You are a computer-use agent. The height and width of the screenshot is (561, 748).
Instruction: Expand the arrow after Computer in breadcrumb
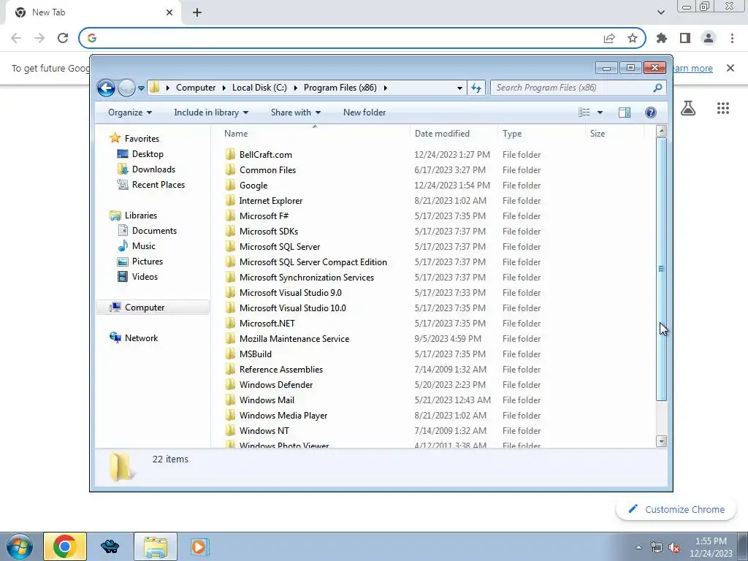(224, 88)
